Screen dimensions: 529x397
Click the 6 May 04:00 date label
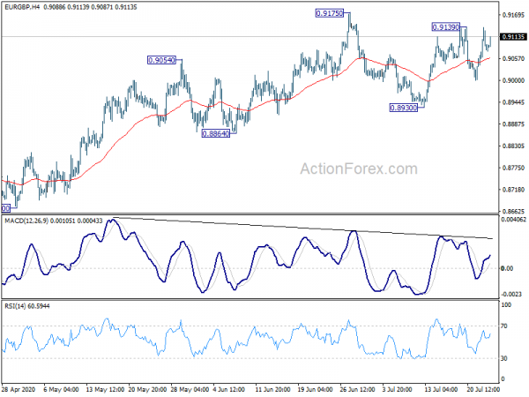(x=62, y=390)
